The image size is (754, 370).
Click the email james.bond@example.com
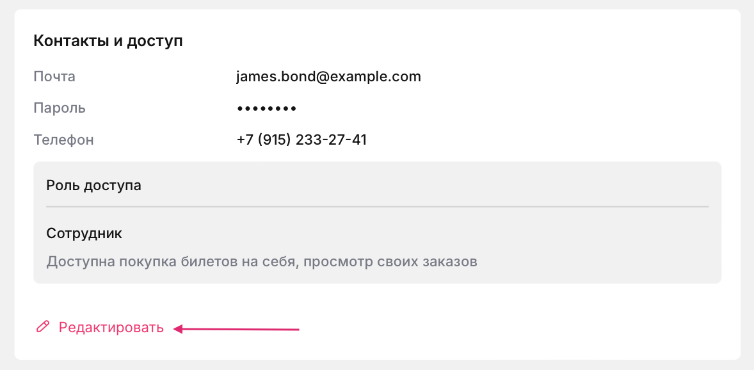point(328,77)
